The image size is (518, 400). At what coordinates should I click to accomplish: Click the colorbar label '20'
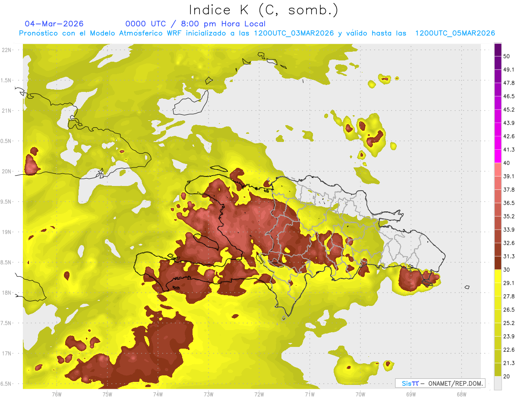click(507, 377)
